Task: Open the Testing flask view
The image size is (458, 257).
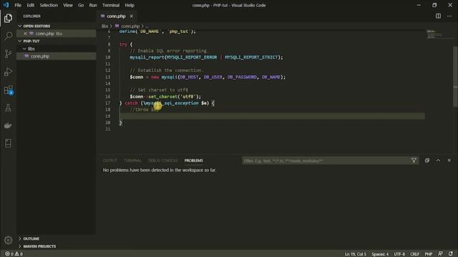Action: [8, 108]
